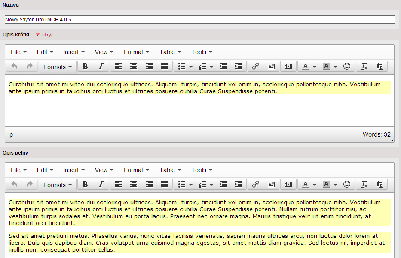This screenshot has width=401, height=258.
Task: Toggle italic in the Opis krótki editor
Action: [101, 67]
